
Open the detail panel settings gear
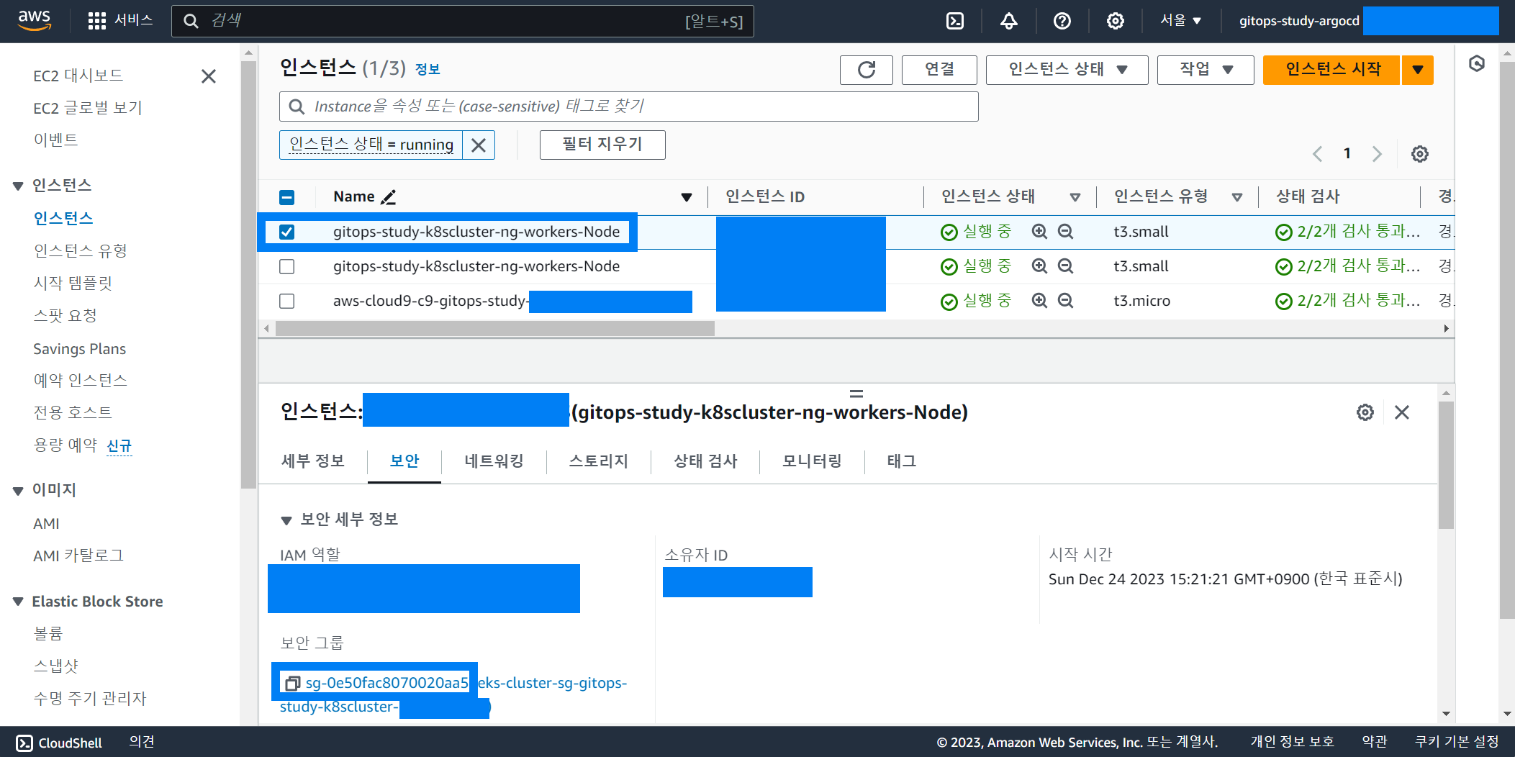(1365, 412)
